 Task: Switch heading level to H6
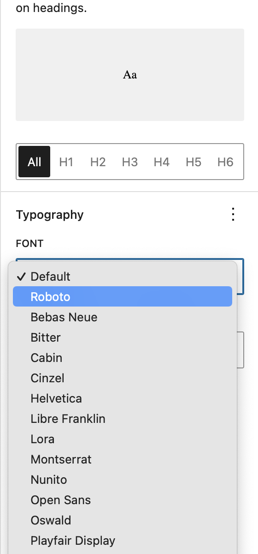tap(225, 162)
